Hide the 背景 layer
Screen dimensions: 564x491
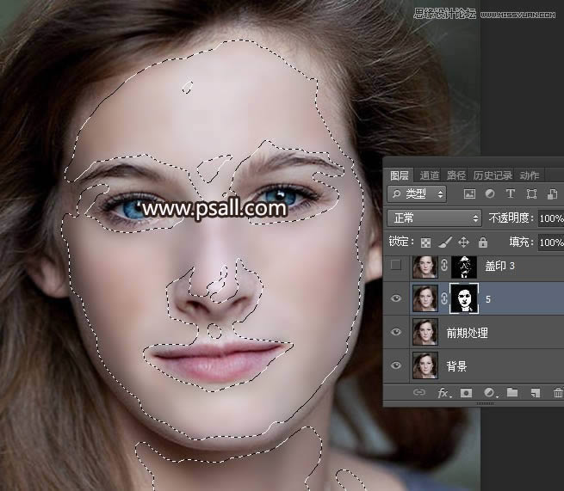396,366
